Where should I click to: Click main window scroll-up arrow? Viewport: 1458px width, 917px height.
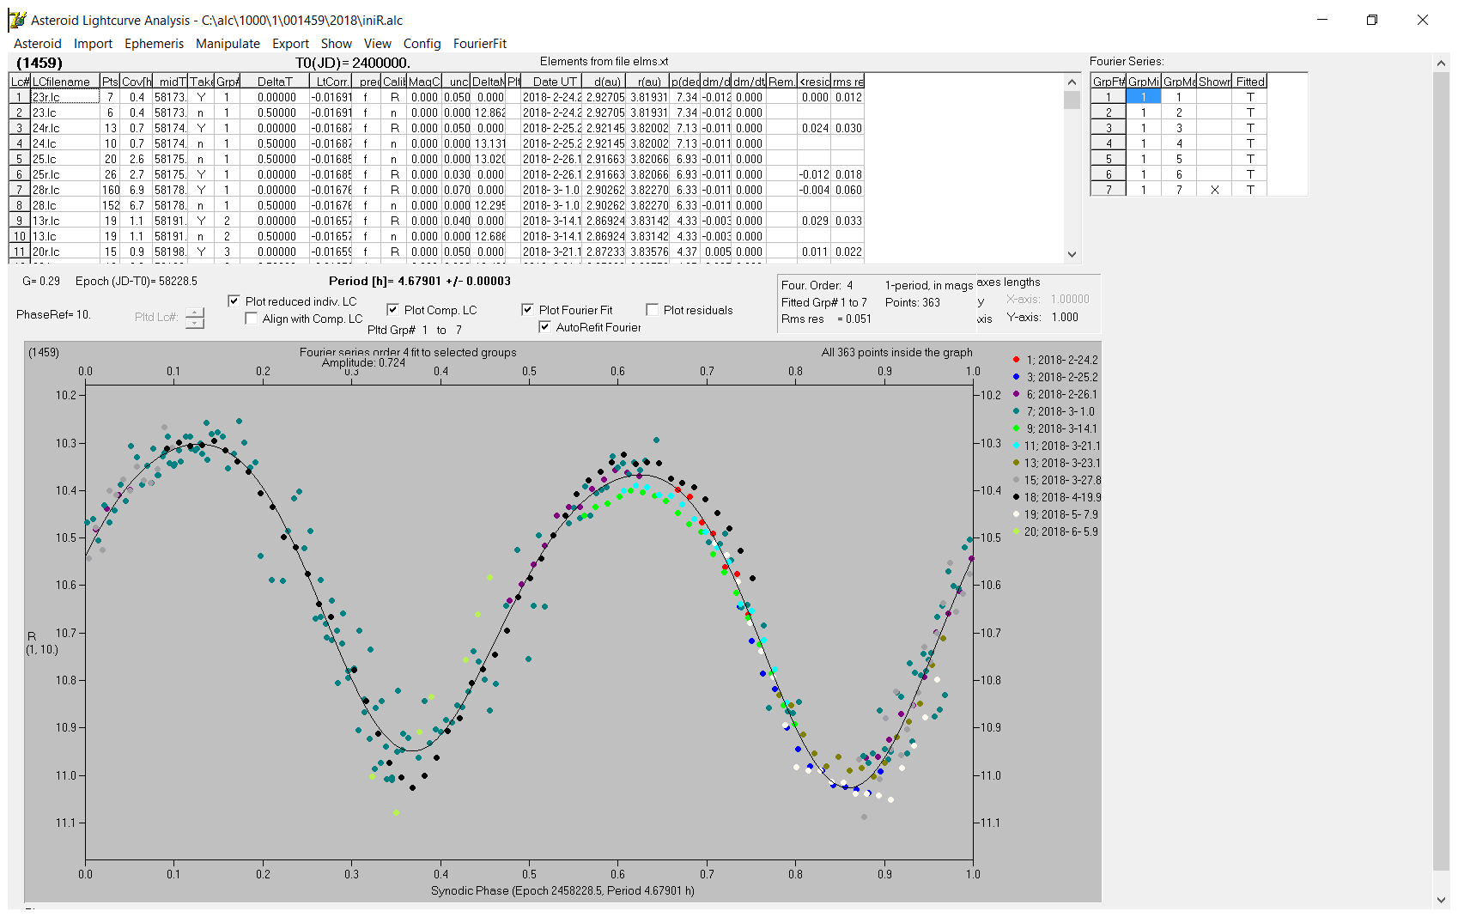pyautogui.click(x=1441, y=63)
